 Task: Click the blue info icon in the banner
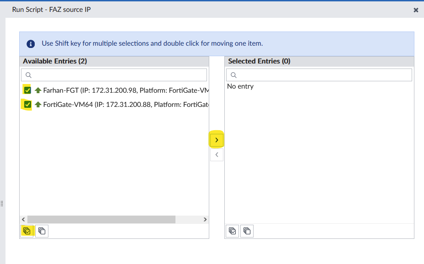pyautogui.click(x=31, y=44)
